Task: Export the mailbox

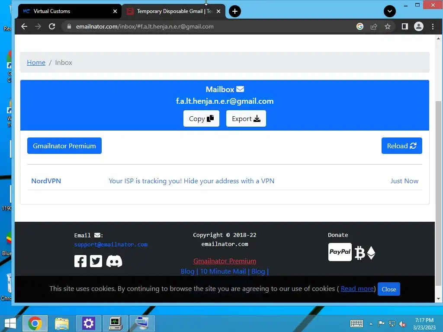Action: point(246,118)
